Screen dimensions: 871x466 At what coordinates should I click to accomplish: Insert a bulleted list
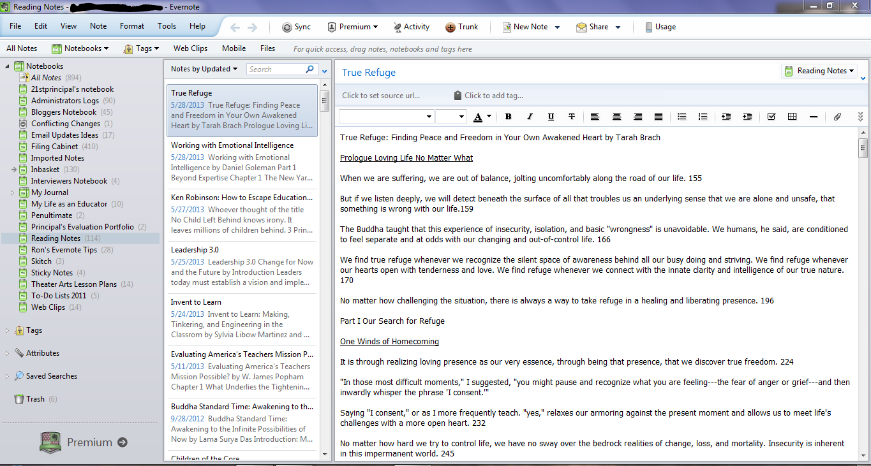pyautogui.click(x=682, y=117)
